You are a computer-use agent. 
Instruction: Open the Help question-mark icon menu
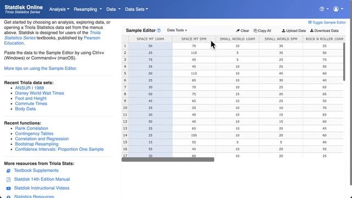(x=324, y=9)
